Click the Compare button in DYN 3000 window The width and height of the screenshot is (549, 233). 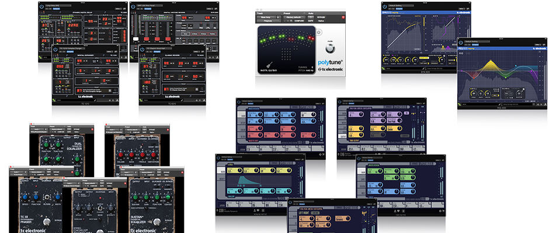coord(399,9)
